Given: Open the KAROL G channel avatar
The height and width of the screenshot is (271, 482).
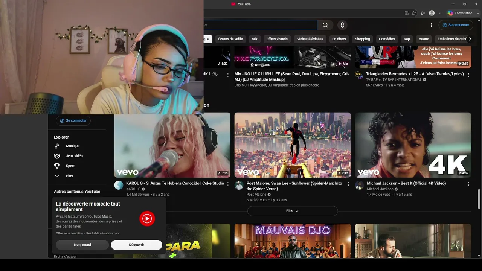Looking at the screenshot, I should coord(119,185).
